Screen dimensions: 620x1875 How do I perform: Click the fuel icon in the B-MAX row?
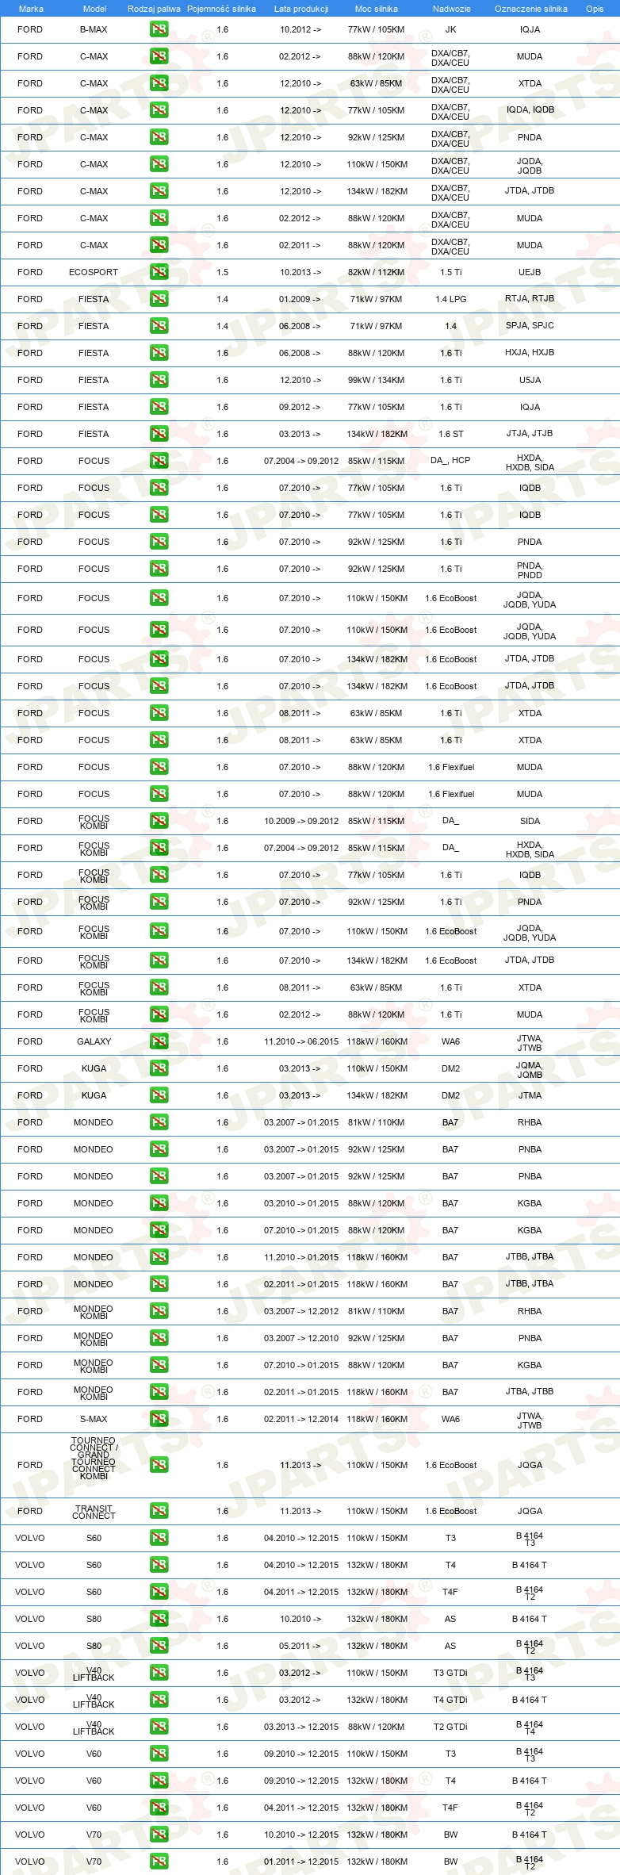[159, 29]
